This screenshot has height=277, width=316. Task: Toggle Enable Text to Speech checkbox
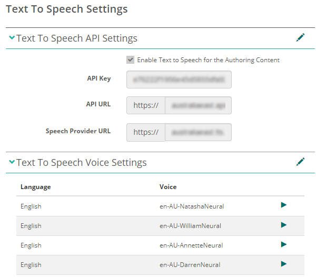click(x=130, y=60)
